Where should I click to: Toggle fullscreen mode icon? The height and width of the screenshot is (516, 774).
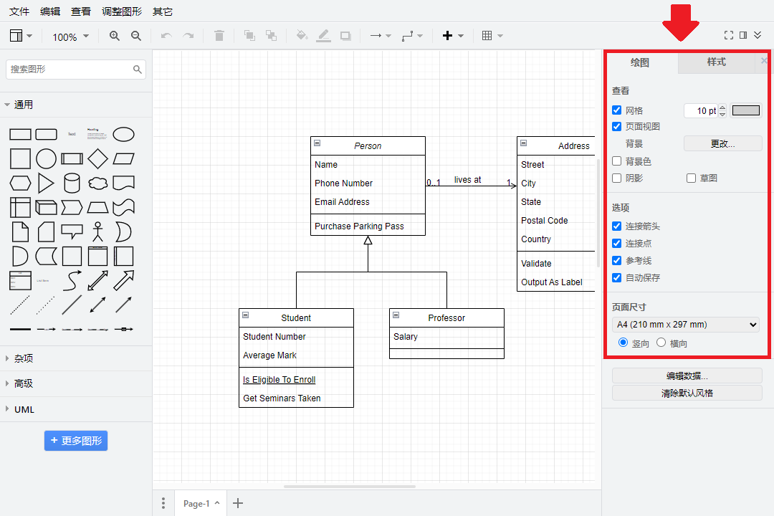click(729, 35)
